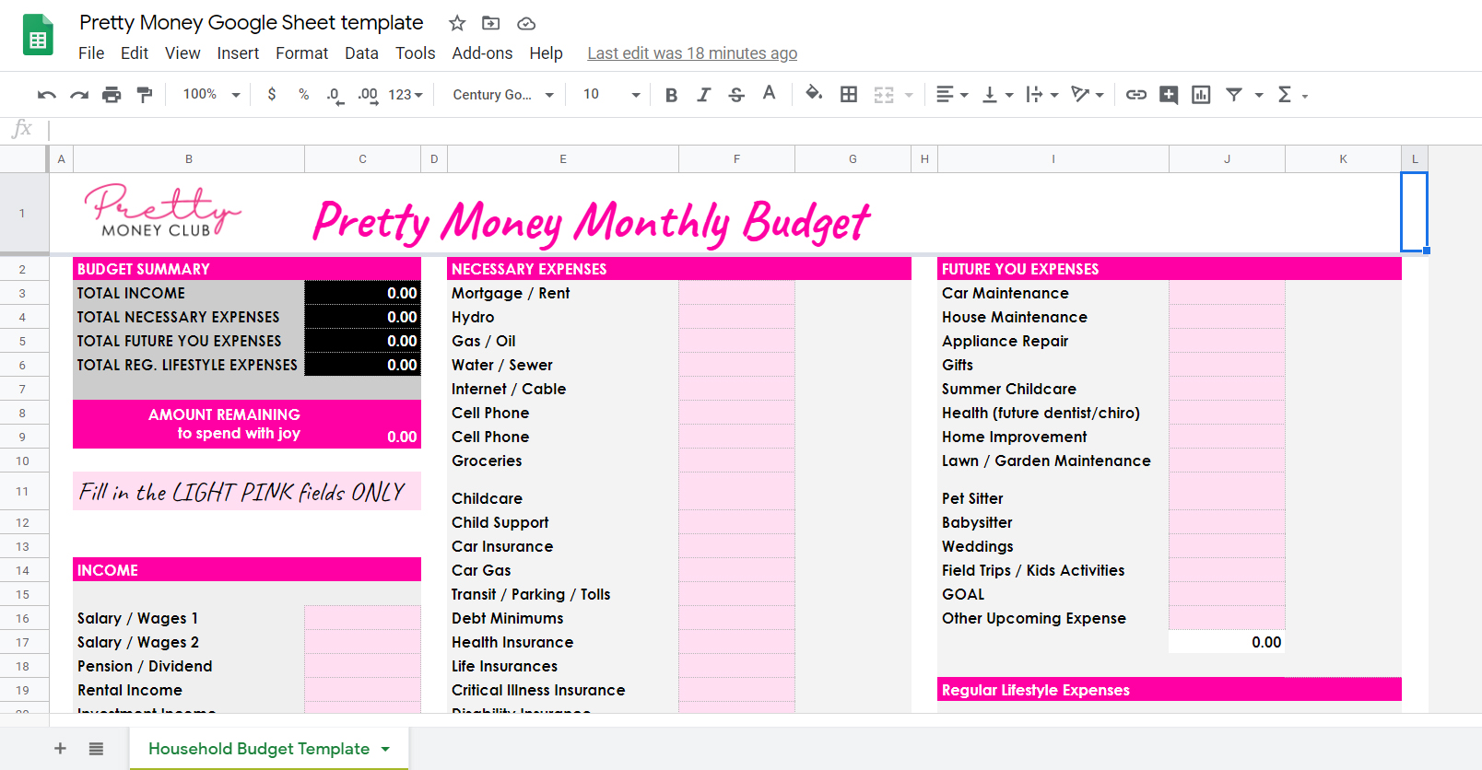1482x770 pixels.
Task: Click the undo arrow icon
Action: (46, 95)
